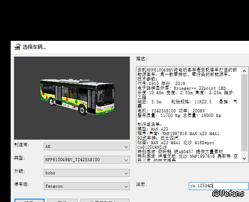This screenshot has height=202, width=249.
Task: Click the '注册:' label
Action: (x=142, y=184)
